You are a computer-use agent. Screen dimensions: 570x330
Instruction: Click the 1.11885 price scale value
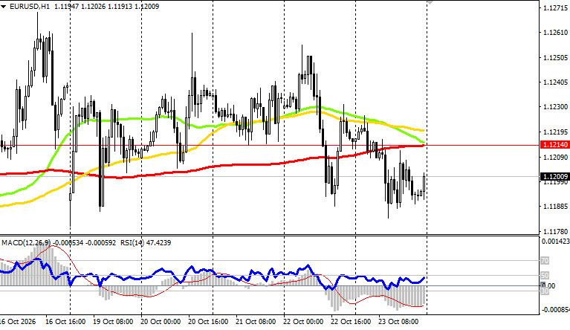pos(555,207)
